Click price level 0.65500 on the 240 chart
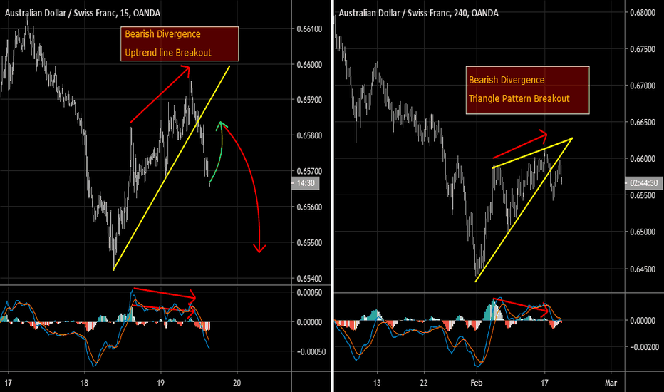Image resolution: width=664 pixels, height=392 pixels. click(643, 195)
